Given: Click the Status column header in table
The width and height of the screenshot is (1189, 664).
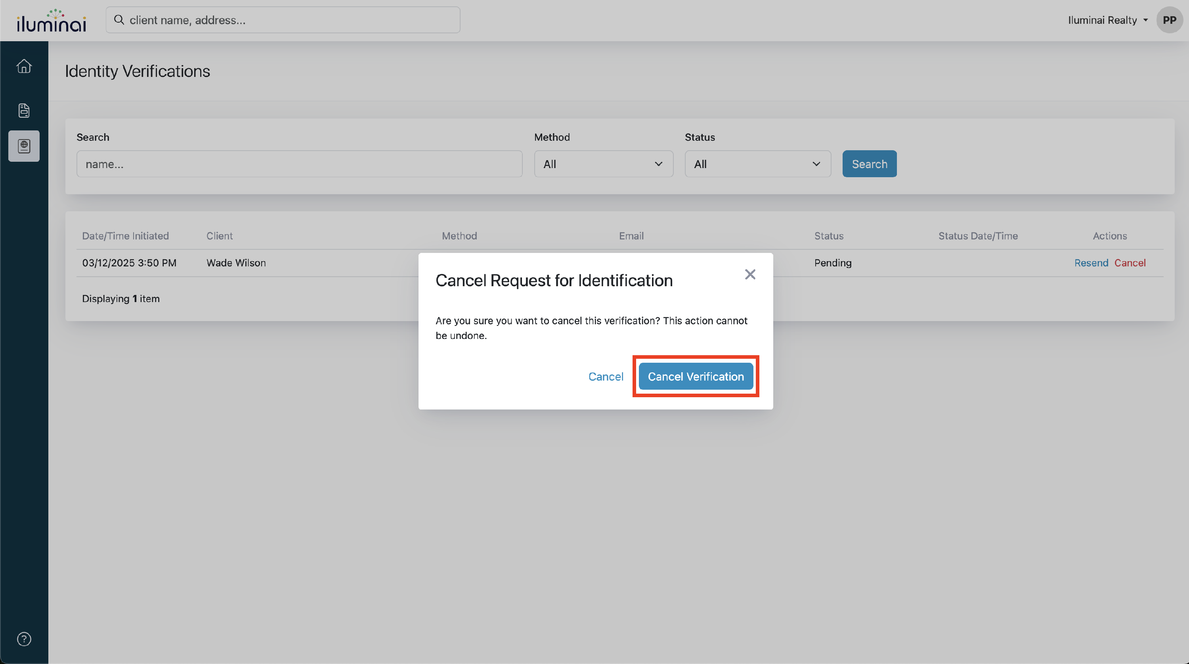Looking at the screenshot, I should [828, 236].
